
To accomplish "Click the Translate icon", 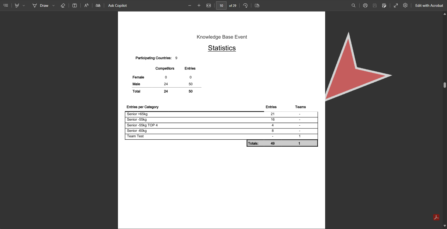I will (98, 5).
